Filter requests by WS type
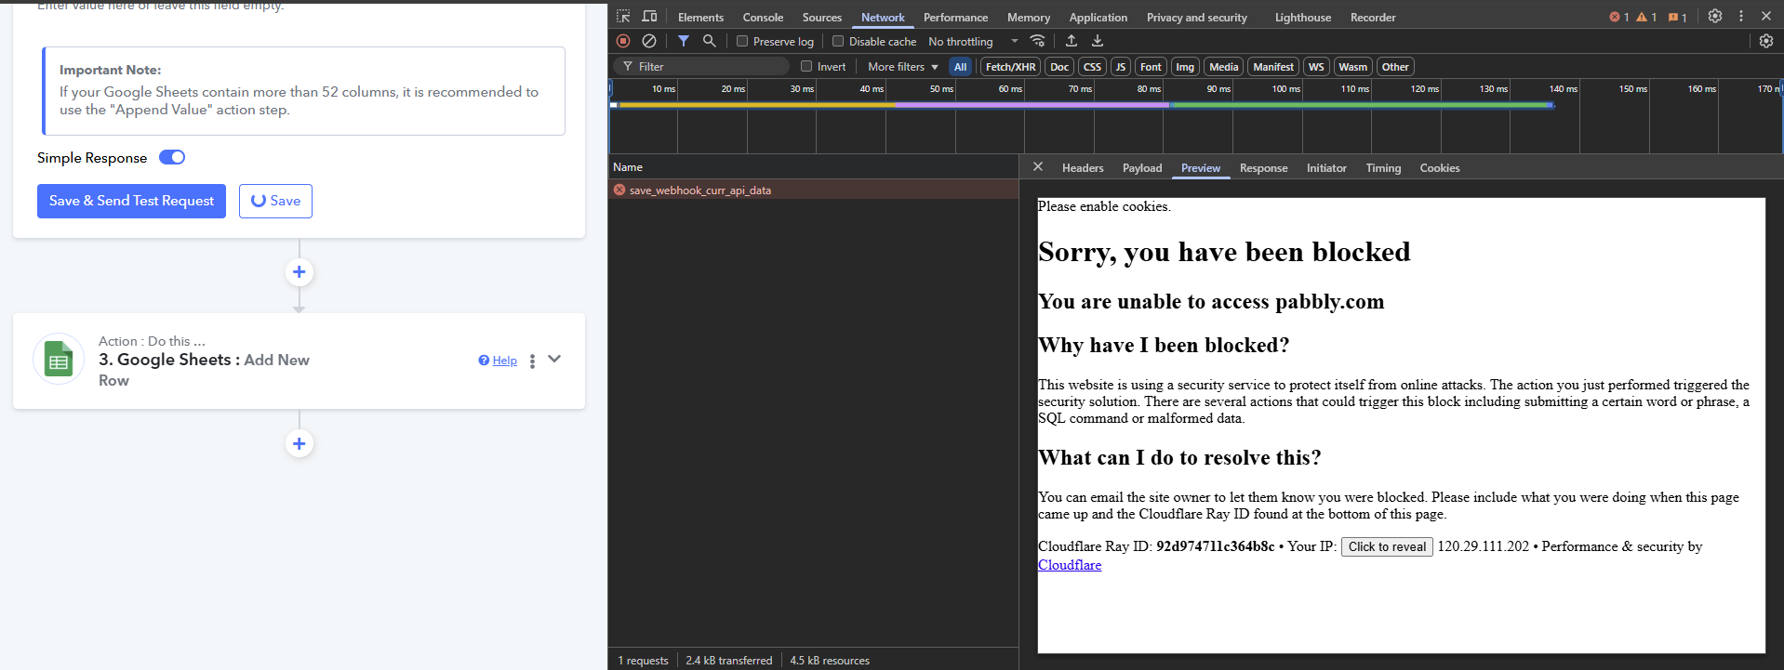This screenshot has height=670, width=1784. click(1316, 67)
